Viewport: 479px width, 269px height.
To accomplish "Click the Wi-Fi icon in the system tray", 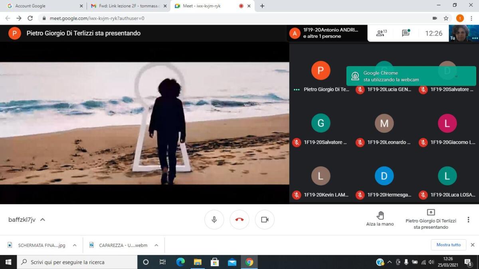I will (x=423, y=262).
